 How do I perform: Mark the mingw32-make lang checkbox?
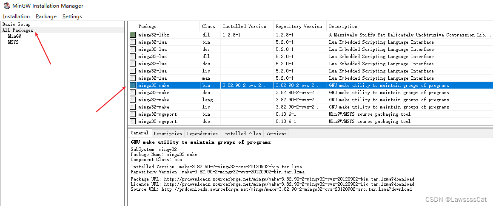[x=133, y=100]
